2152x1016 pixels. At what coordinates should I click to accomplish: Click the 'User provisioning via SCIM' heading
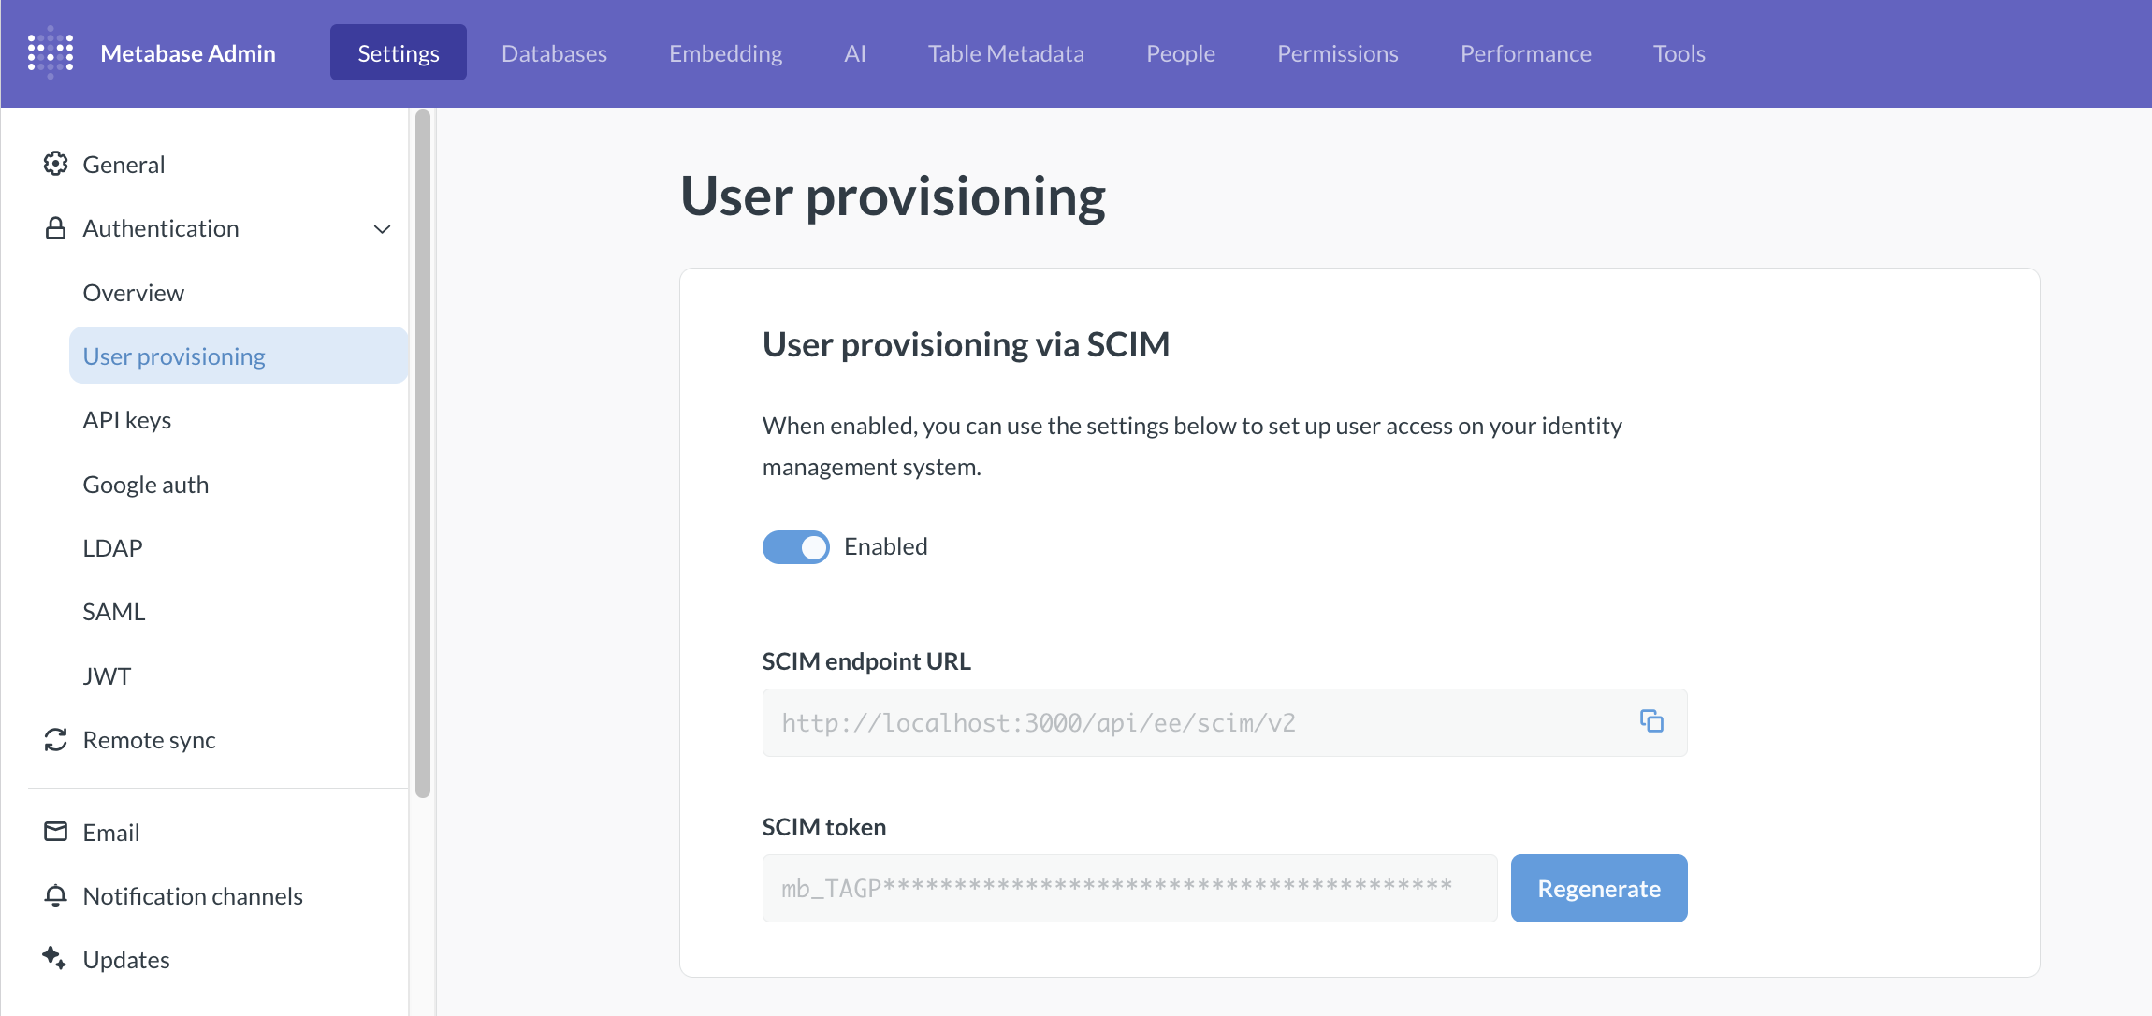pyautogui.click(x=966, y=344)
